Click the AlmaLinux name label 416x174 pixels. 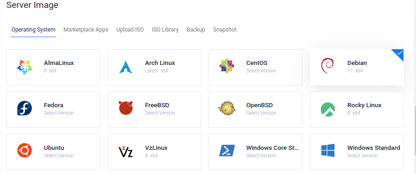pyautogui.click(x=58, y=63)
